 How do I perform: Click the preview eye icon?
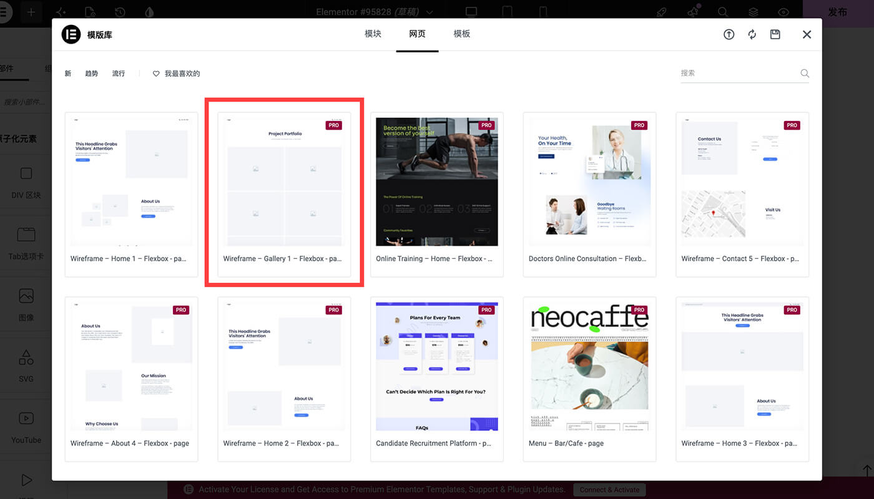point(783,12)
